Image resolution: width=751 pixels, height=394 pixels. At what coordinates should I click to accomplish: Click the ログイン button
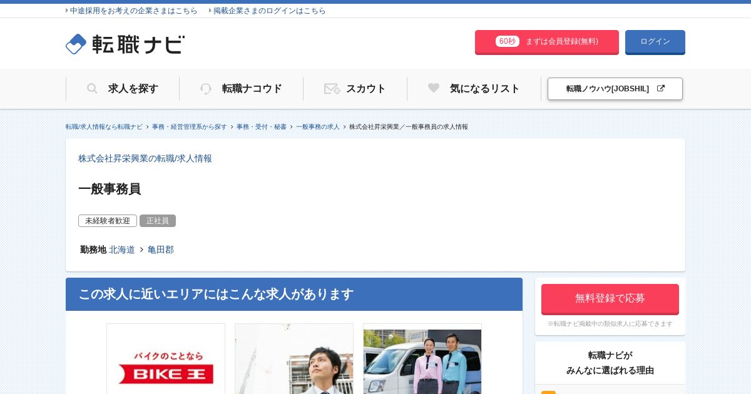(x=655, y=42)
